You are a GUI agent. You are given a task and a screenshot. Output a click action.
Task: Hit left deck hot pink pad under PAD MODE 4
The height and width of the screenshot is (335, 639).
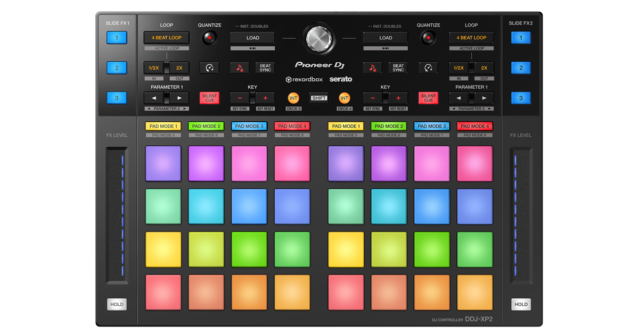tap(292, 164)
